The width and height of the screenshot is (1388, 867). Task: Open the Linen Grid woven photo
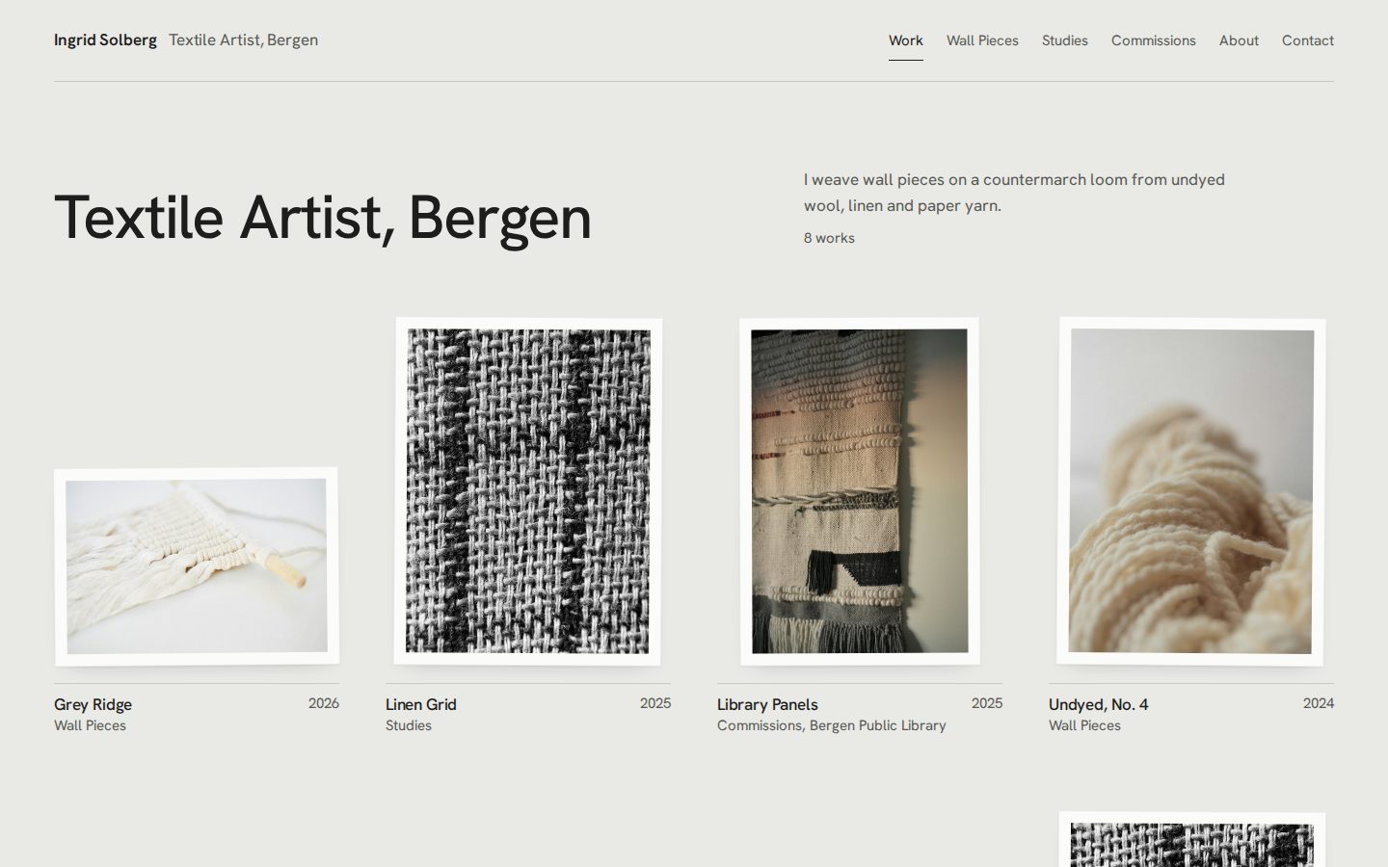[x=528, y=491]
